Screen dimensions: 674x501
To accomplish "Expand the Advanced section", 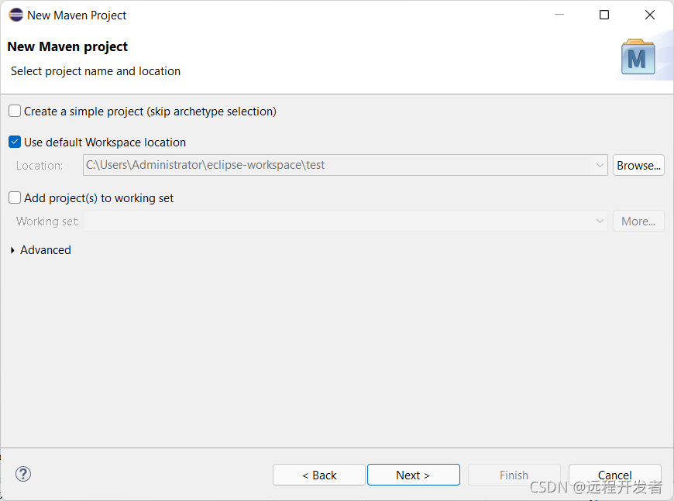I will click(12, 250).
